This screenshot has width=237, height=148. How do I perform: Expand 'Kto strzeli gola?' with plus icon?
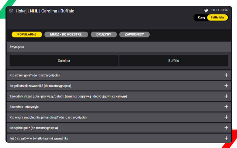coord(226,75)
